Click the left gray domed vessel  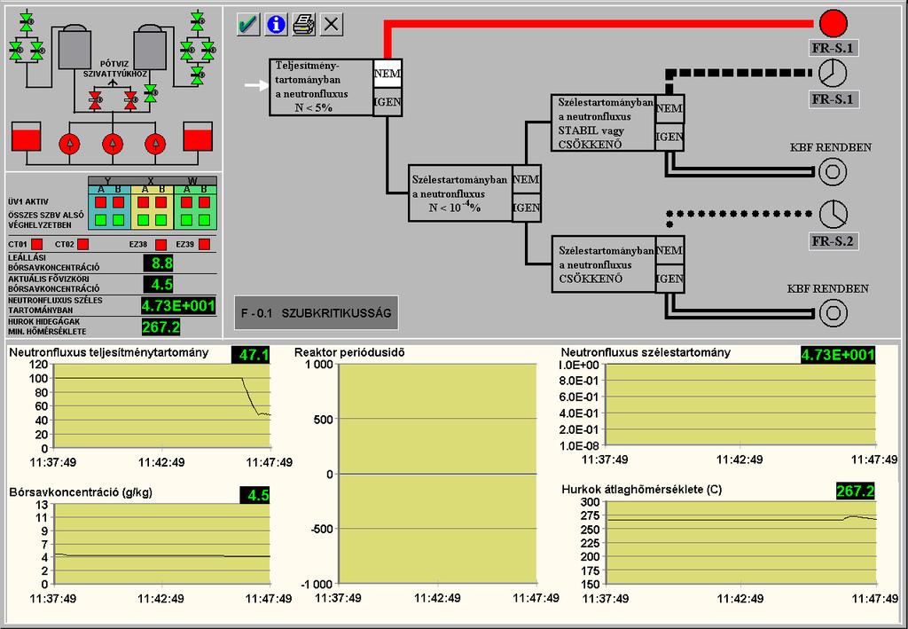[x=74, y=47]
